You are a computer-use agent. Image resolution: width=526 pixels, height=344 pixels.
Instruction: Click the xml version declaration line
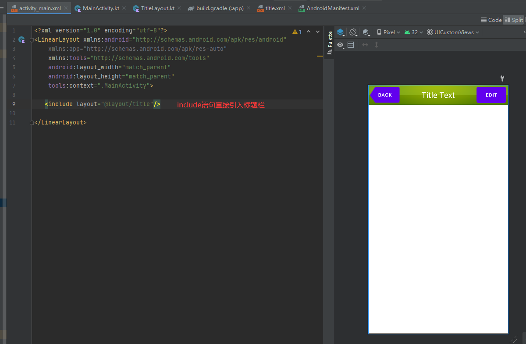pyautogui.click(x=101, y=31)
